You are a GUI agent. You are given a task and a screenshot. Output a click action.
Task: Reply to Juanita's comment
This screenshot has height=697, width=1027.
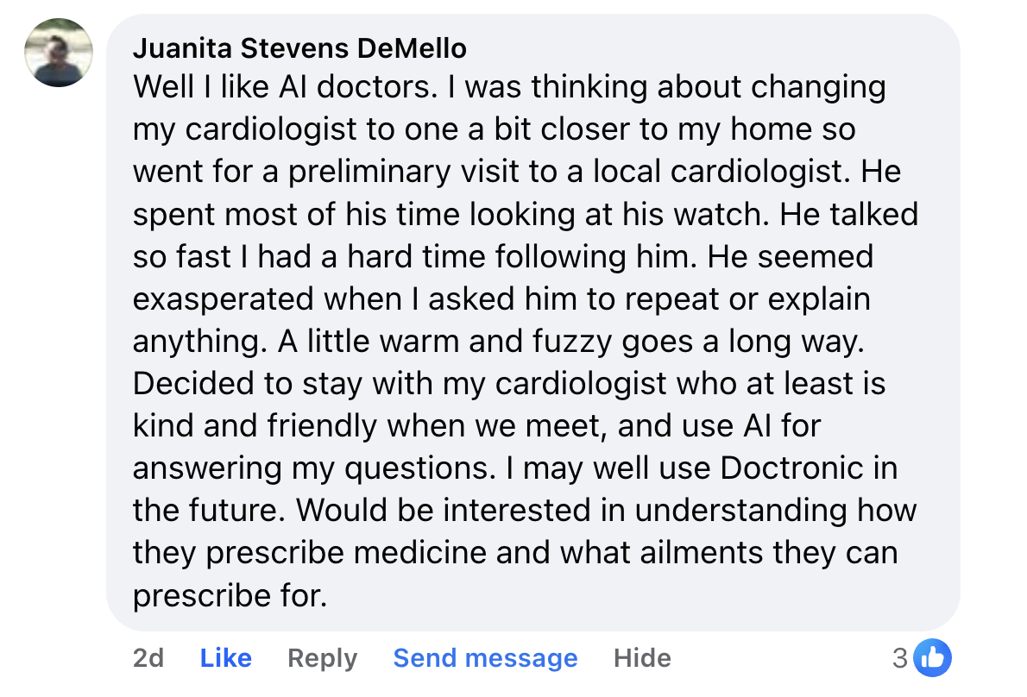322,658
